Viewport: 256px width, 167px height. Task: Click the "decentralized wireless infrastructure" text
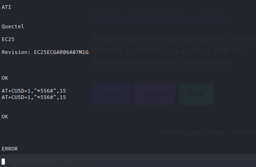coord(162,62)
